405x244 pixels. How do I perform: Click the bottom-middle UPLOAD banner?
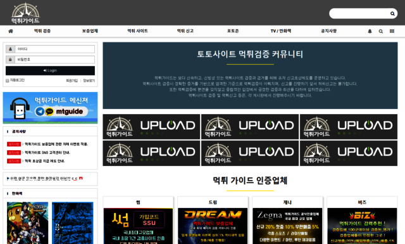click(250, 153)
